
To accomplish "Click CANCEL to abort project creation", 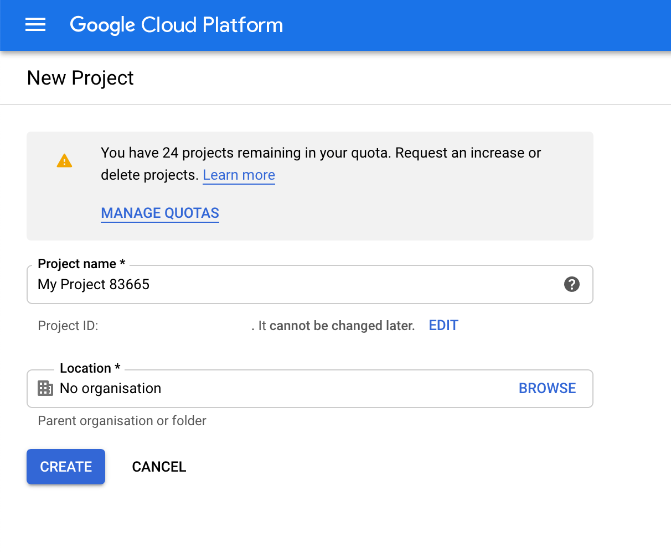I will coord(159,467).
